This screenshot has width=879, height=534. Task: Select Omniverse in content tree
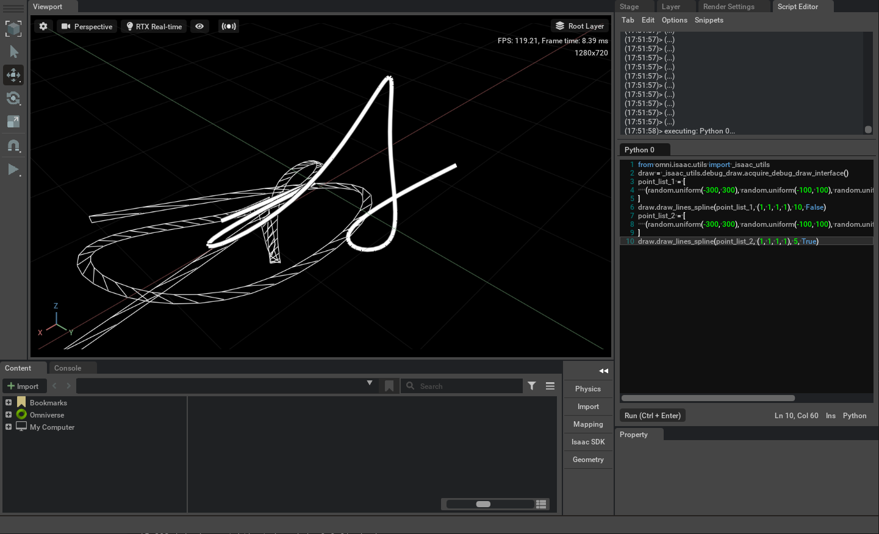tap(47, 415)
